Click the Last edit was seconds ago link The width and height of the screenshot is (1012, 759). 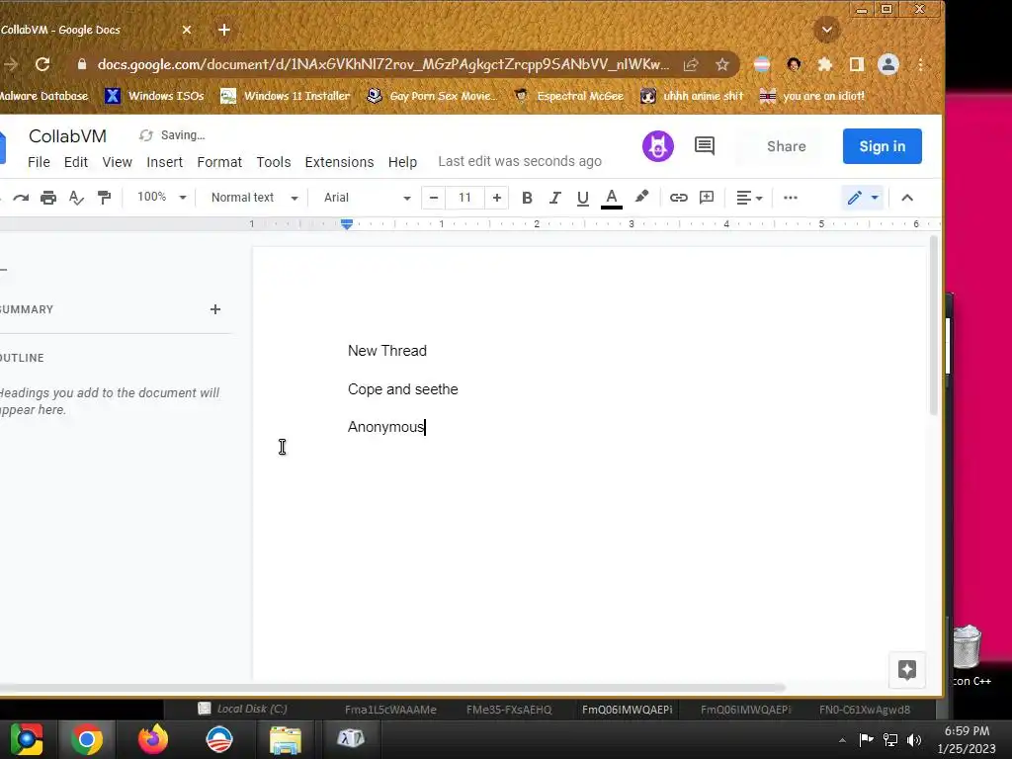coord(520,161)
